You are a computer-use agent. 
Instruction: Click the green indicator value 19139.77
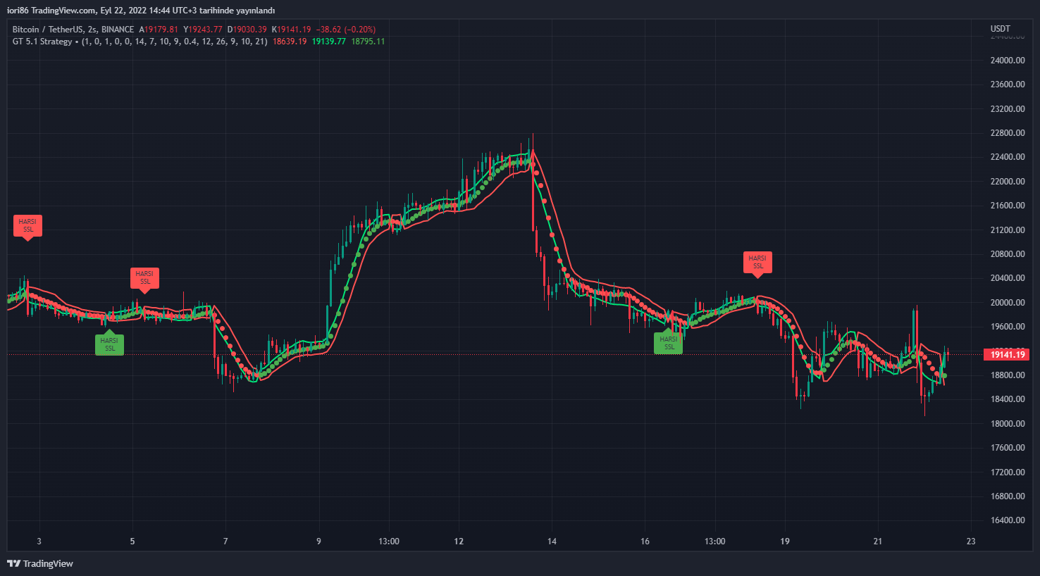tap(329, 42)
